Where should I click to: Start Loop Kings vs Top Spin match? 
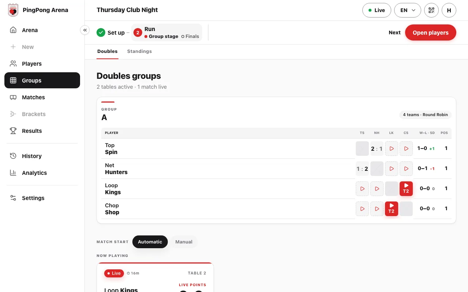362,189
